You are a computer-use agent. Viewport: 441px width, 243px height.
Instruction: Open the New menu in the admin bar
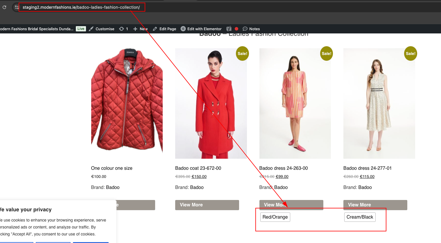pyautogui.click(x=144, y=29)
